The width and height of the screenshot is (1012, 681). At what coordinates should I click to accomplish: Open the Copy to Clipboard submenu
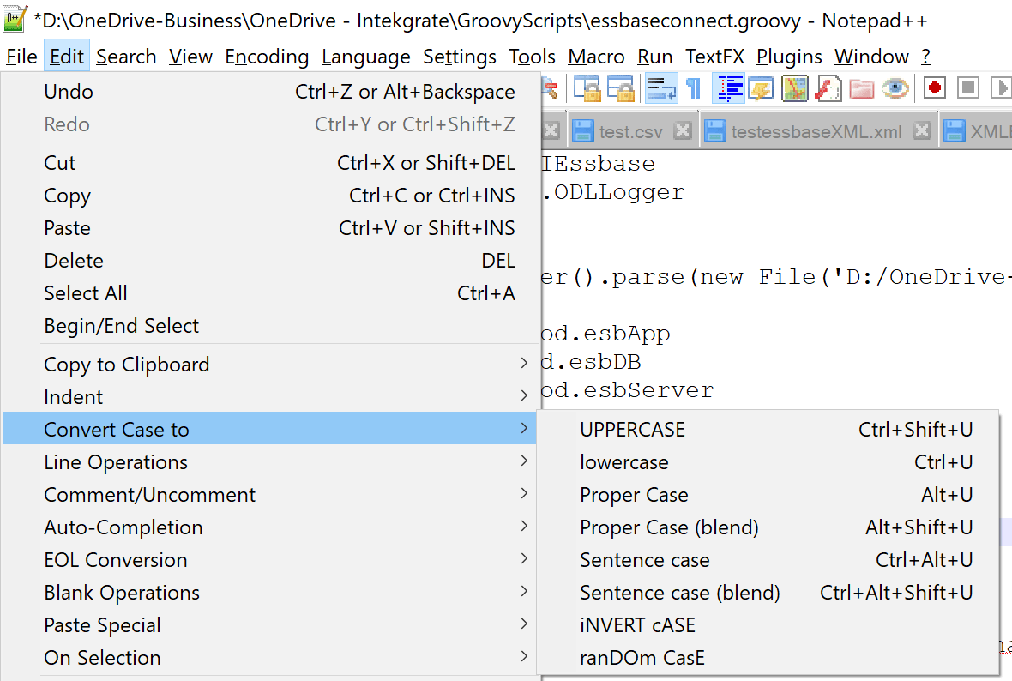[126, 364]
